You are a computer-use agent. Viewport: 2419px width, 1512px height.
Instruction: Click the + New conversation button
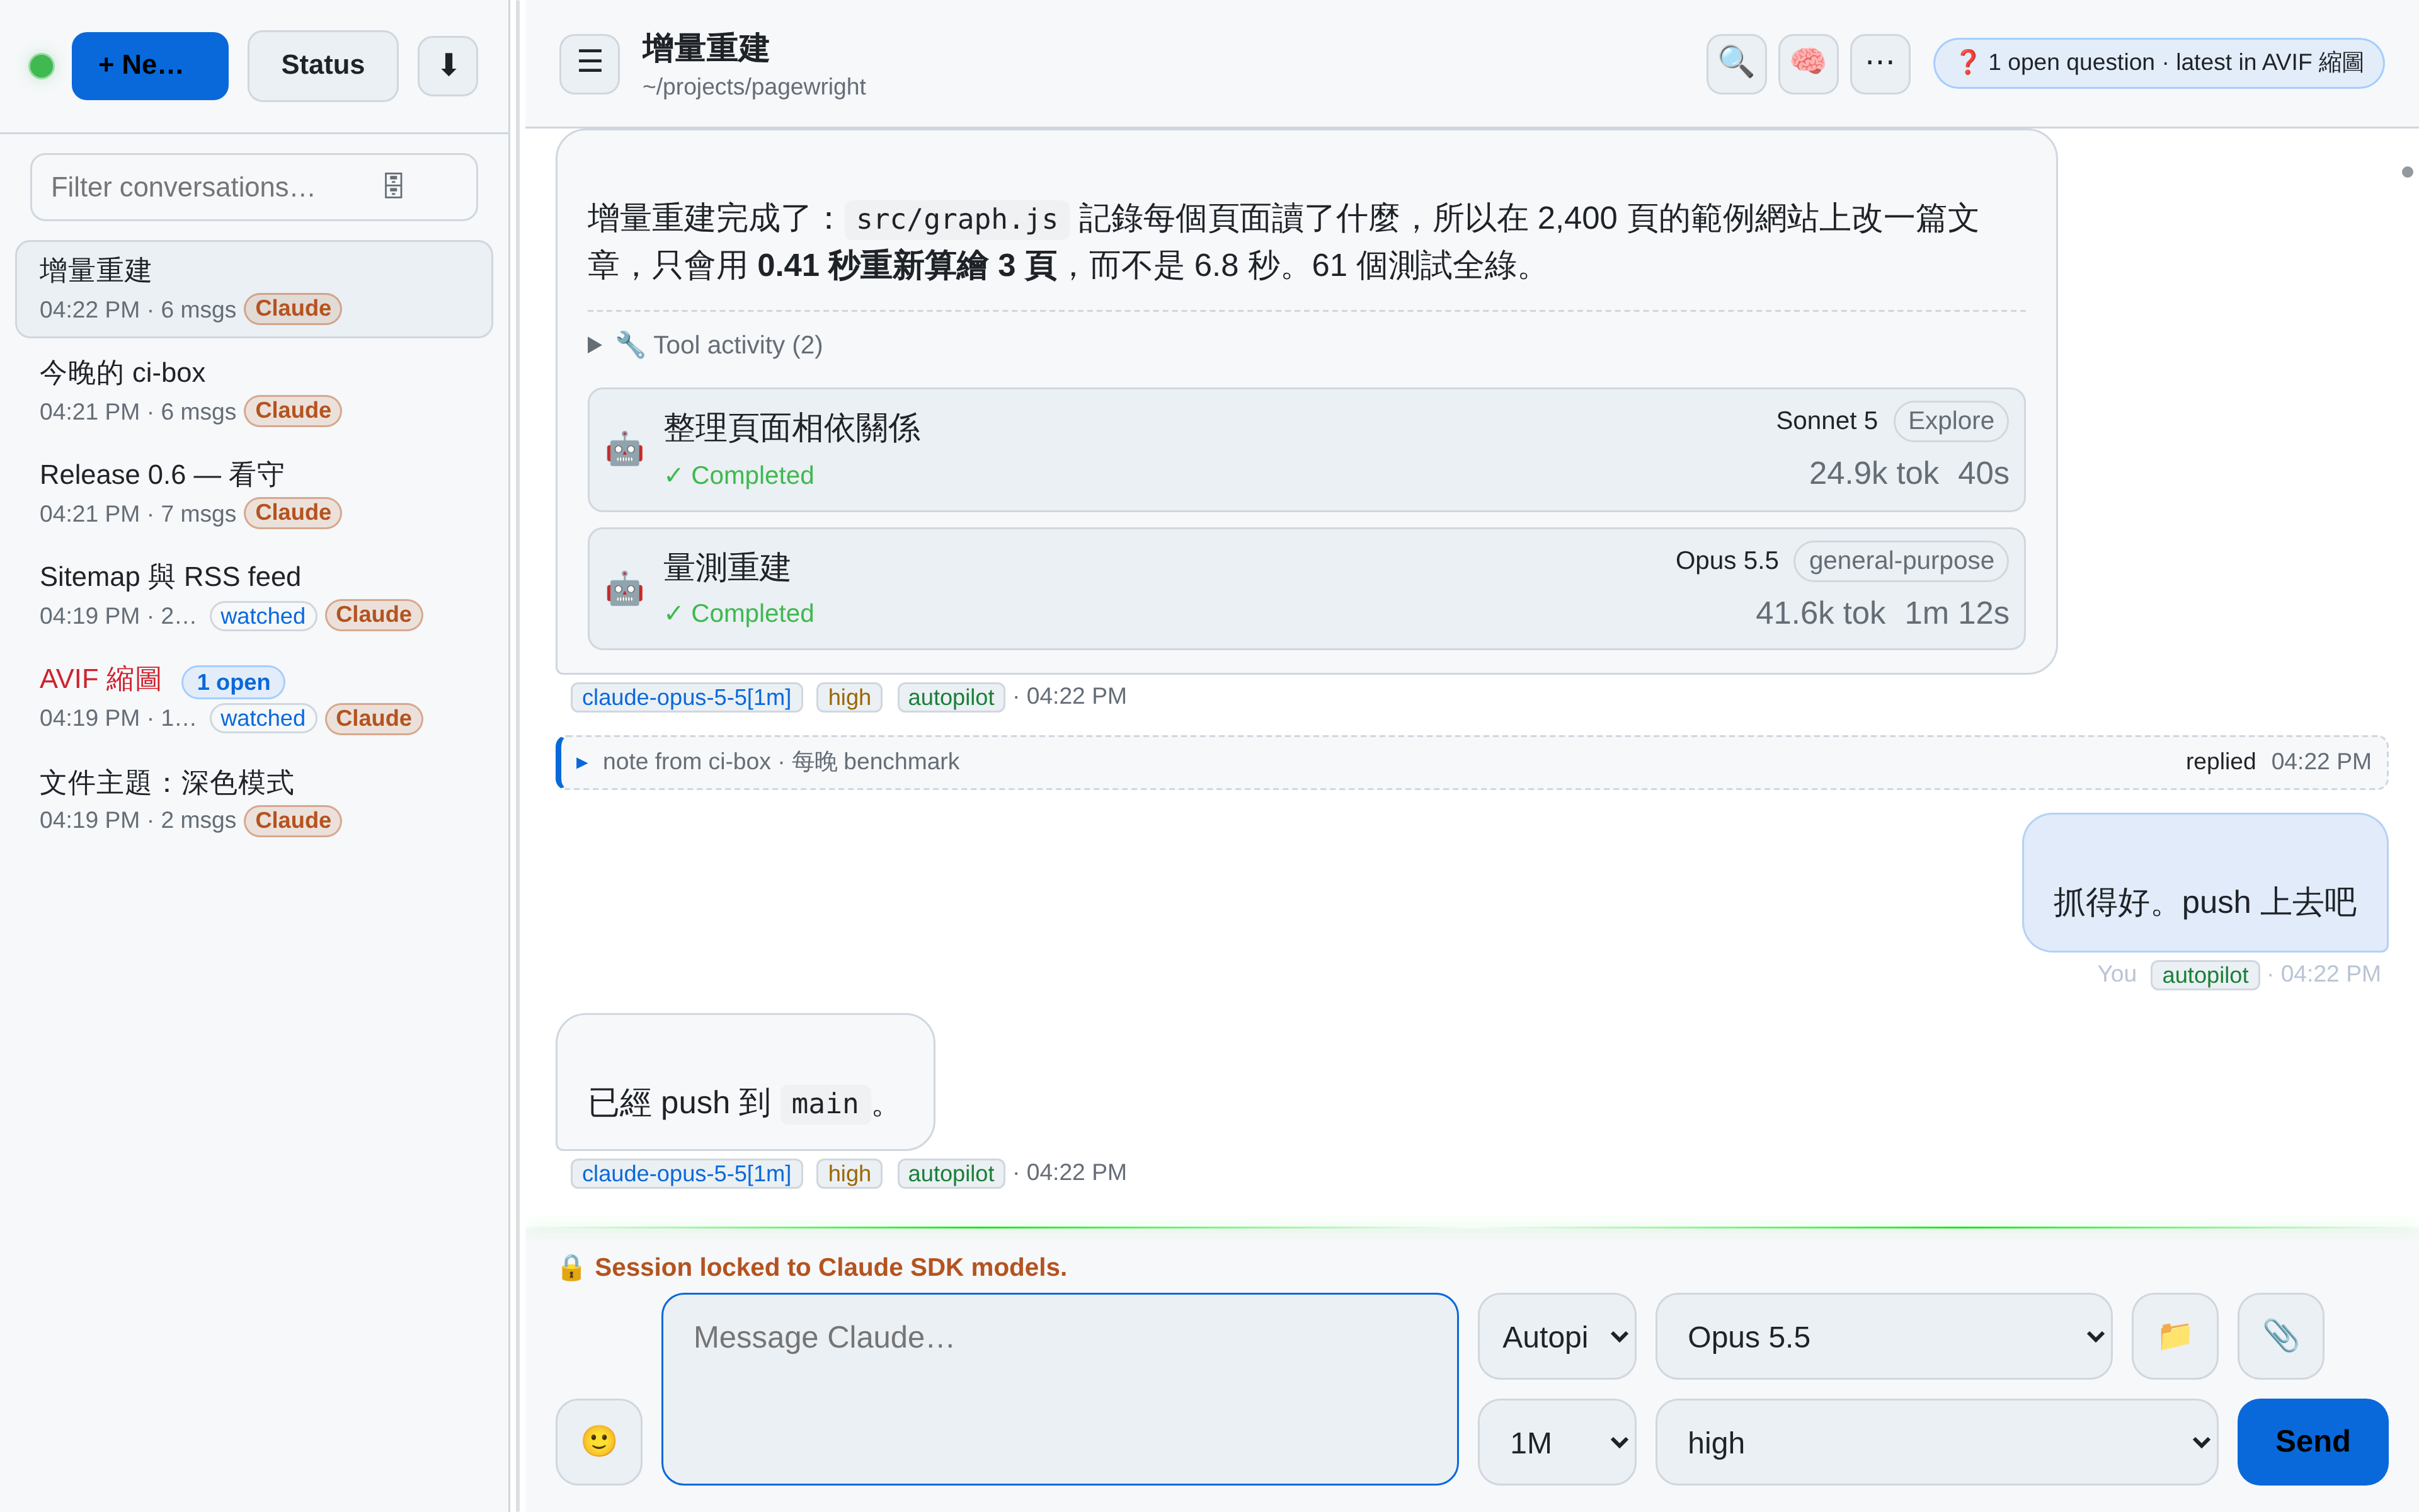point(150,65)
